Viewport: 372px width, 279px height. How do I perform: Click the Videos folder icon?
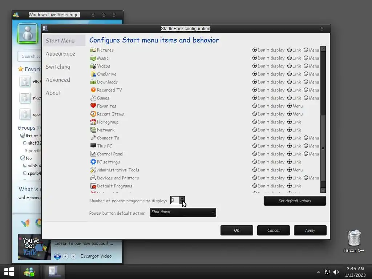point(93,66)
